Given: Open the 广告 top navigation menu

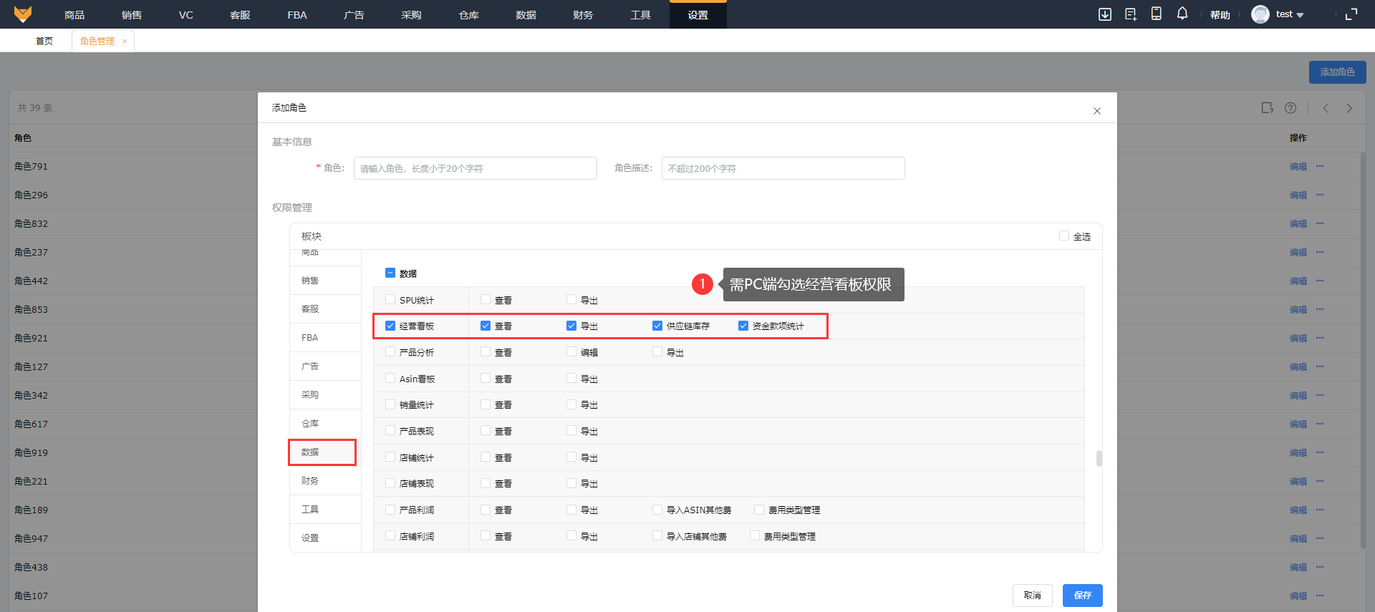Looking at the screenshot, I should 354,15.
